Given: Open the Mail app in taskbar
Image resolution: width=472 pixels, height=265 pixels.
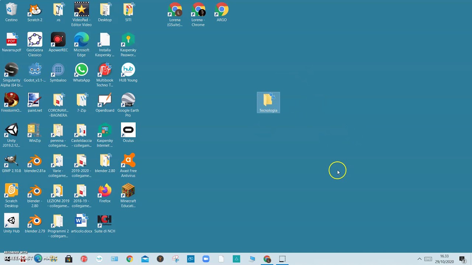Looking at the screenshot, I should pyautogui.click(x=145, y=259).
